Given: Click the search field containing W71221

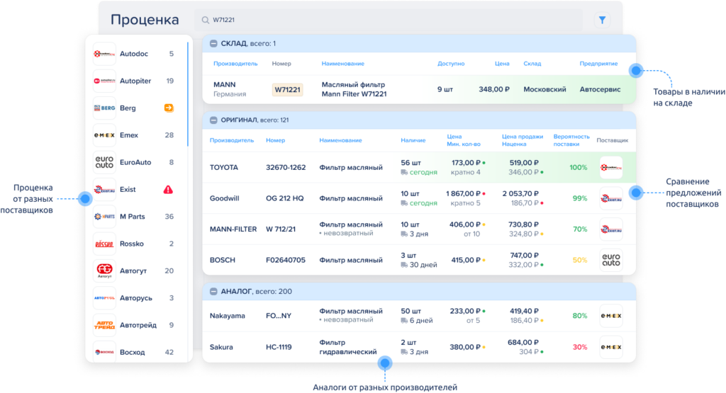Looking at the screenshot, I should [388, 20].
